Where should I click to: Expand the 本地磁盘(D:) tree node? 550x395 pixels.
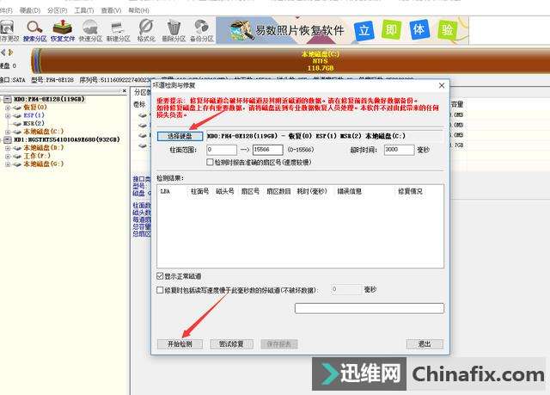(x=8, y=148)
